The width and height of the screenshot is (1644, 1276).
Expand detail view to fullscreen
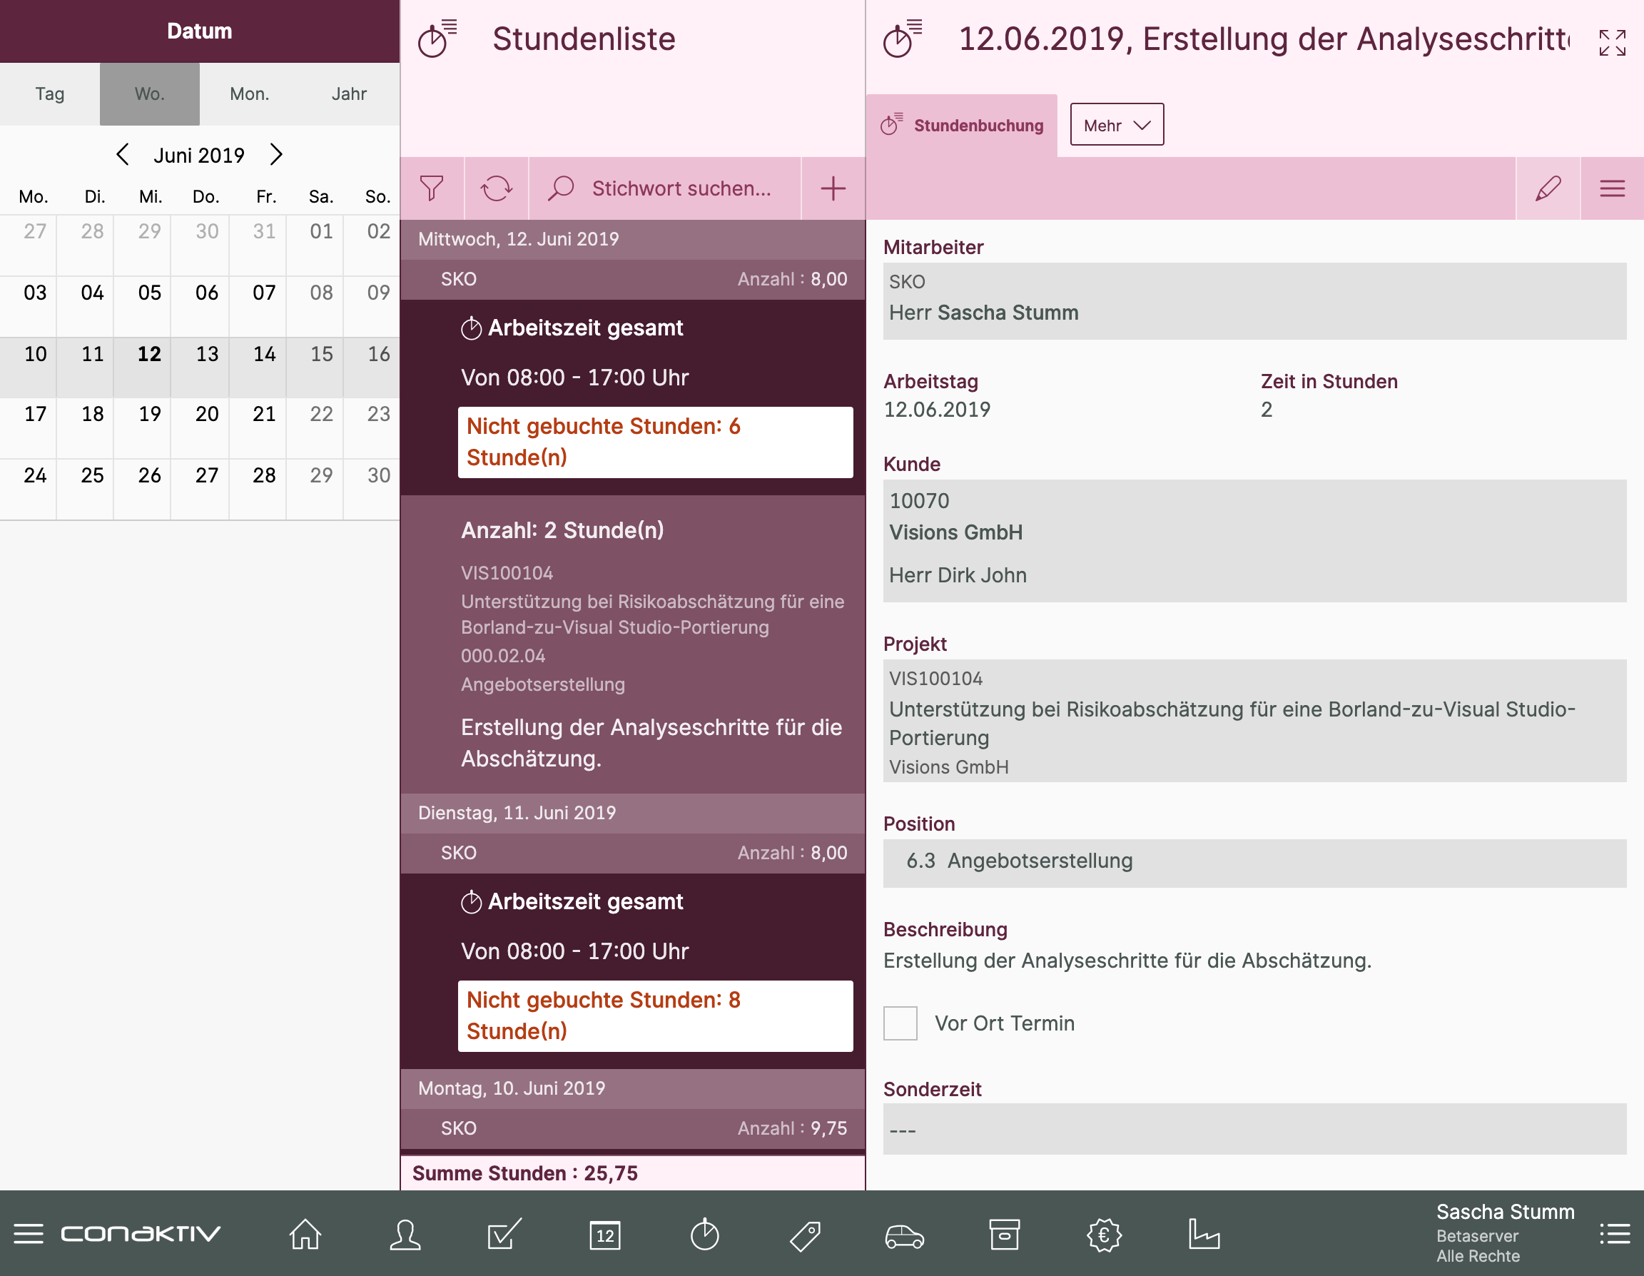point(1613,43)
